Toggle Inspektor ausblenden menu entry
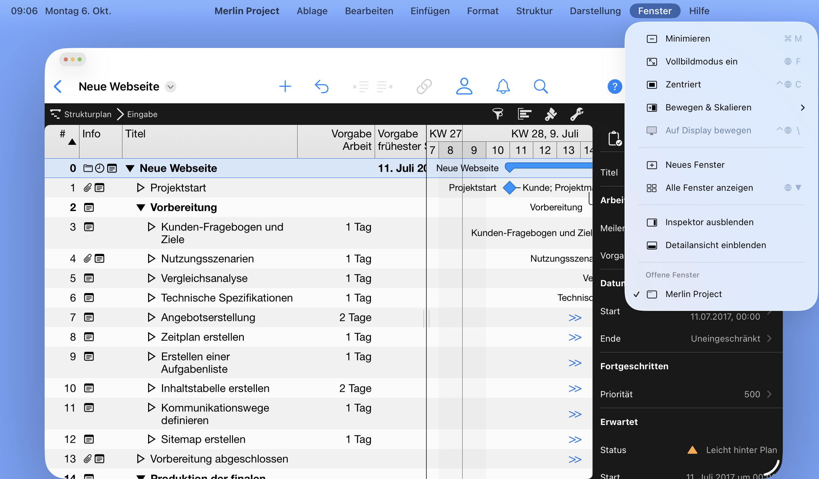This screenshot has width=819, height=479. click(x=709, y=222)
